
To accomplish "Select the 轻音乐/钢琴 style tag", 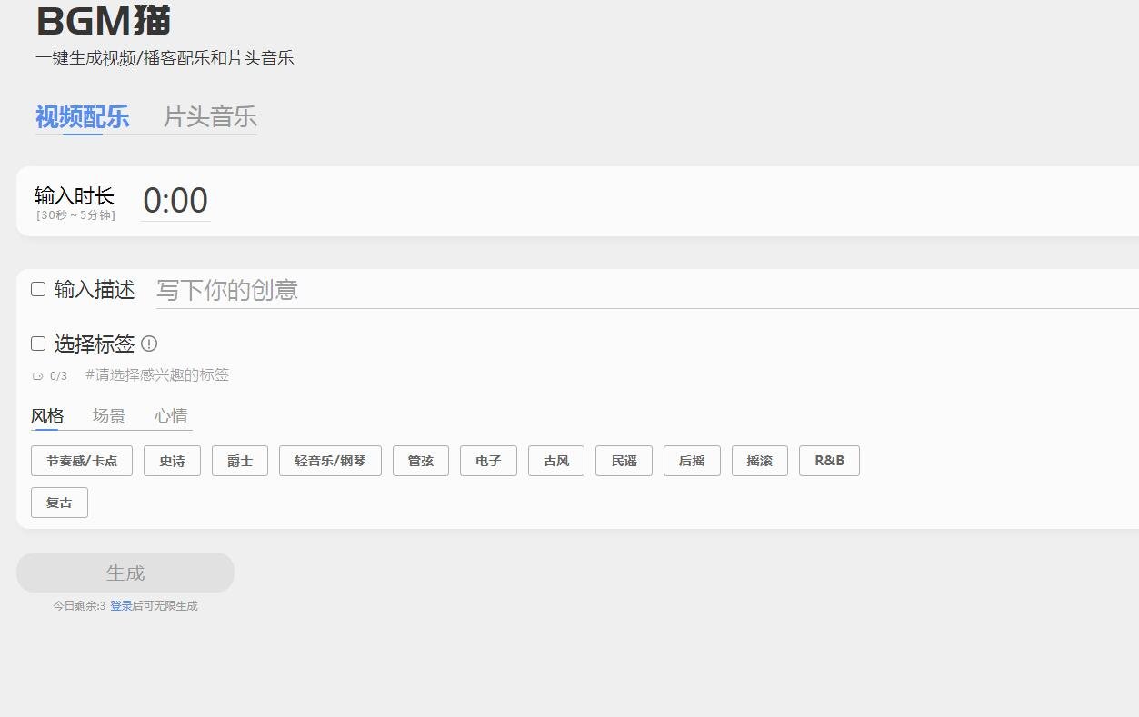I will 330,461.
